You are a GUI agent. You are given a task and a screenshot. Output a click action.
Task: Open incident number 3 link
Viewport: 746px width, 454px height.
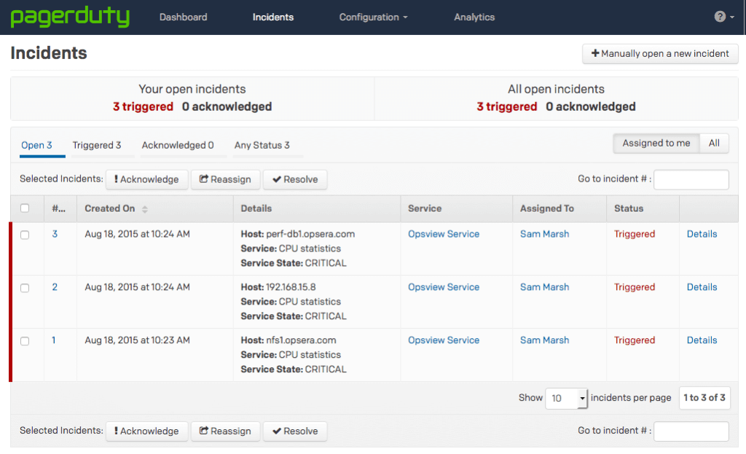[x=55, y=234]
